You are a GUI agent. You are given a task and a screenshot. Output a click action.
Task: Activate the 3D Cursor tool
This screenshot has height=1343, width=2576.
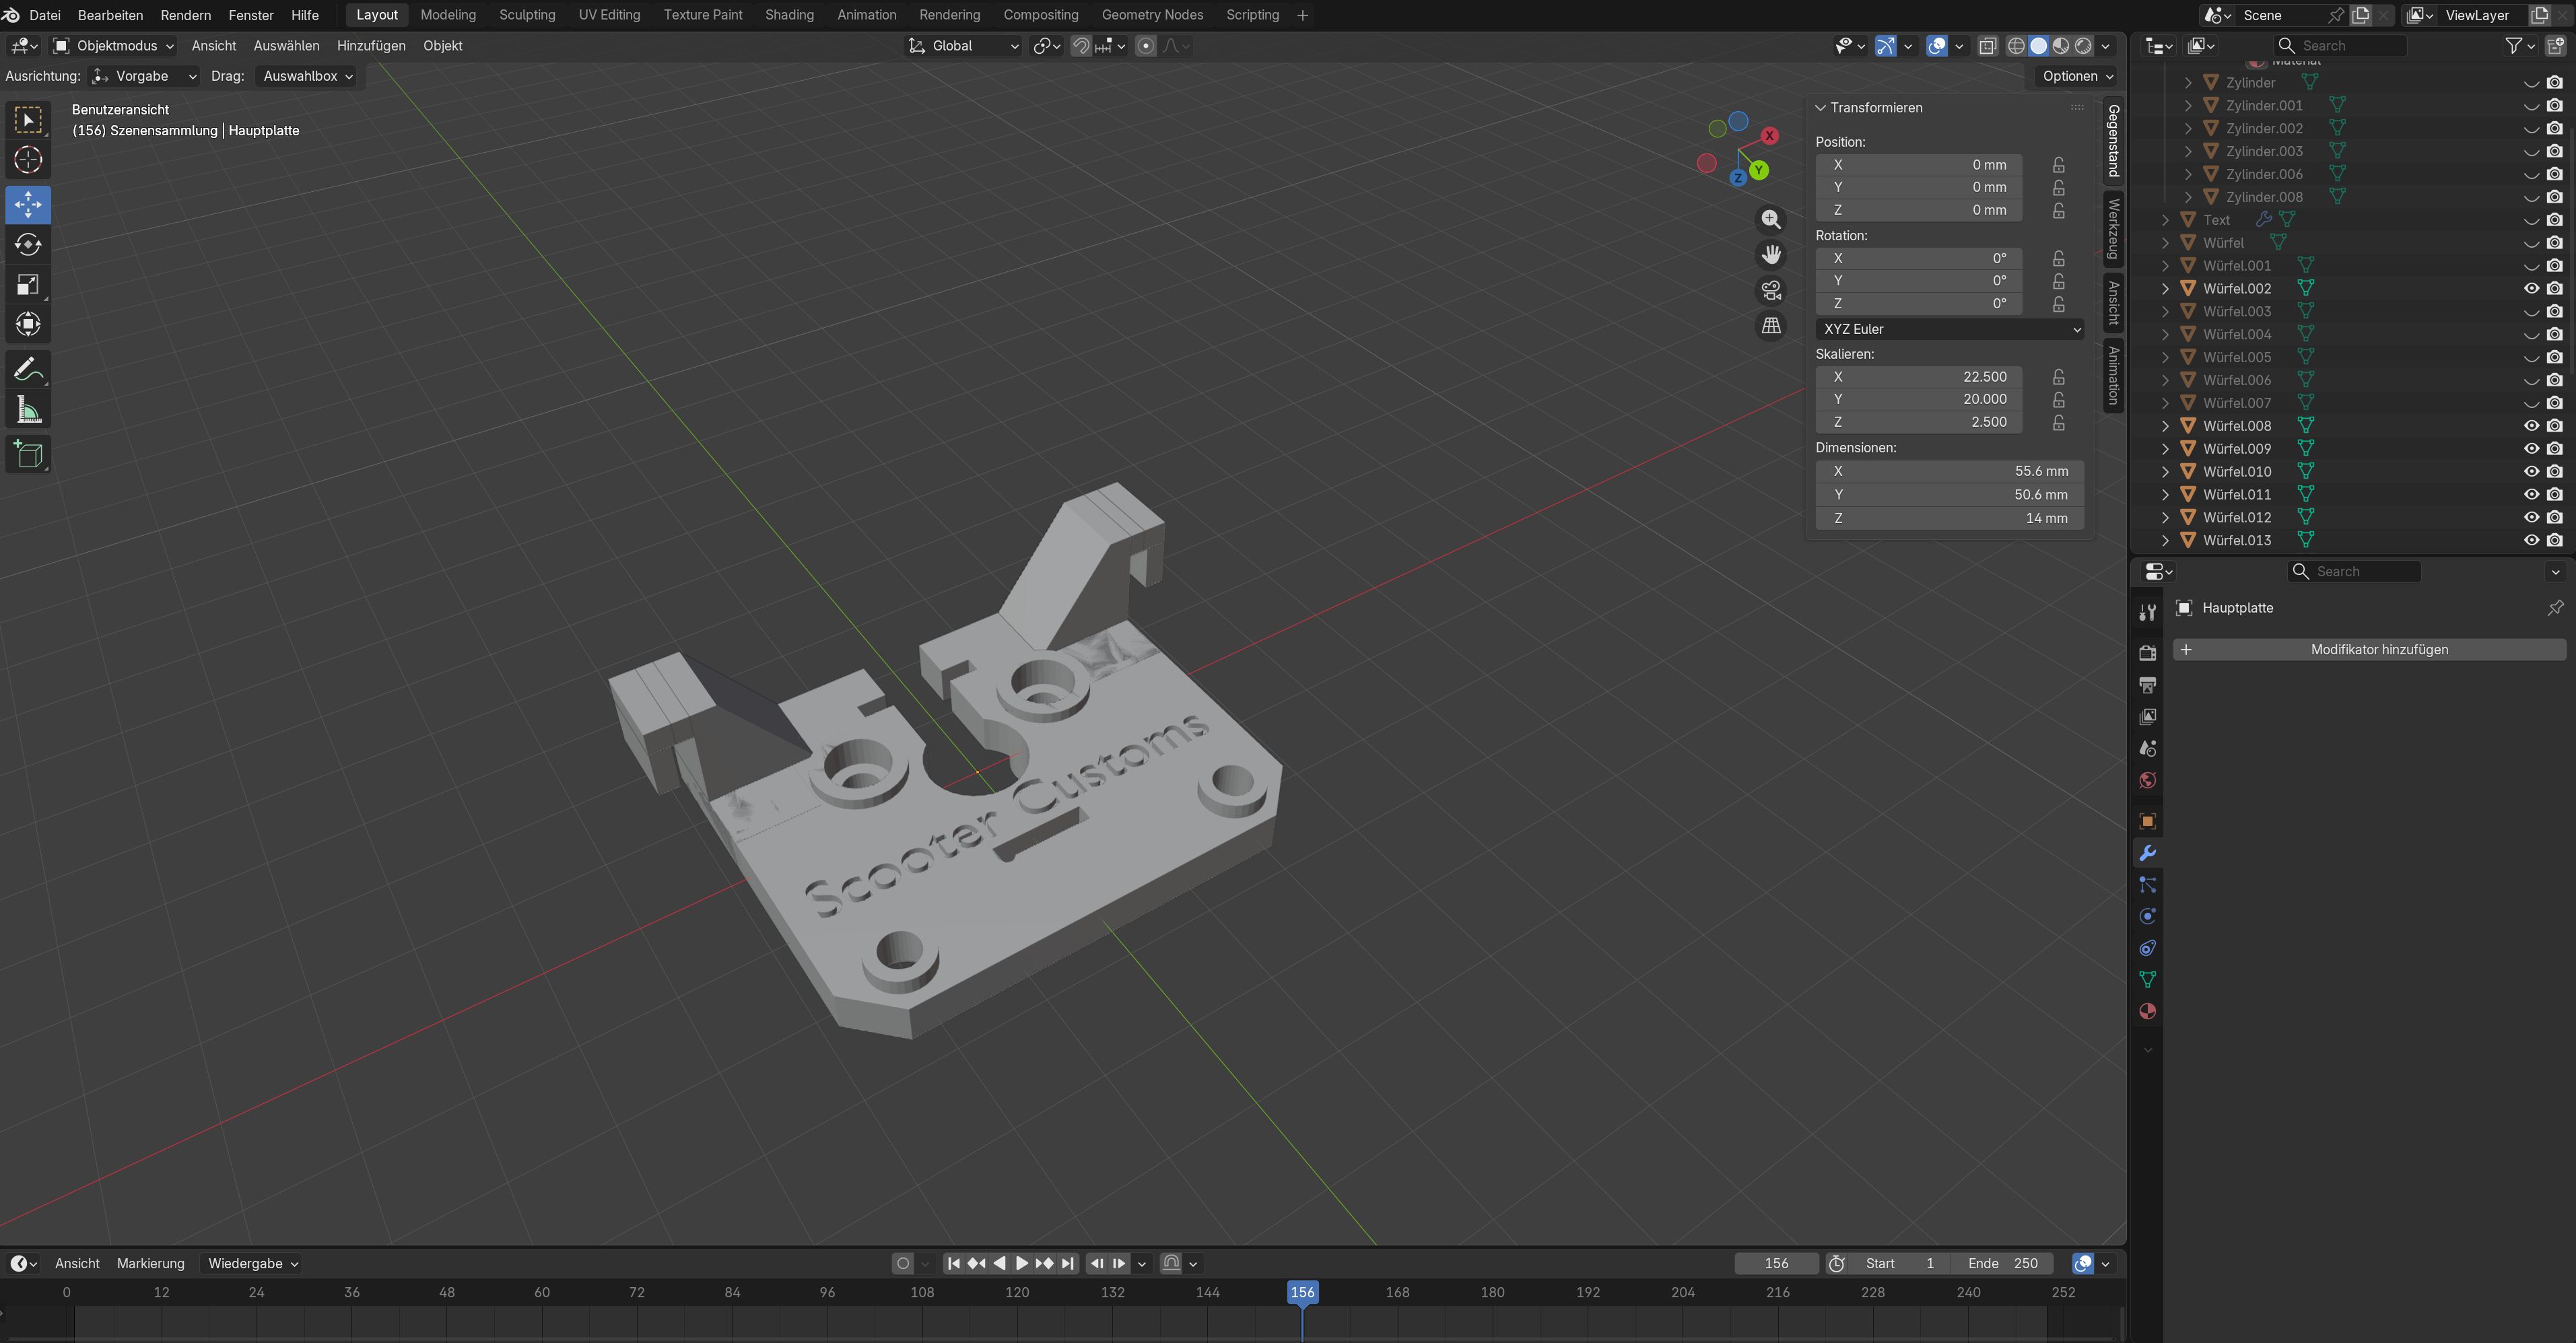tap(28, 160)
